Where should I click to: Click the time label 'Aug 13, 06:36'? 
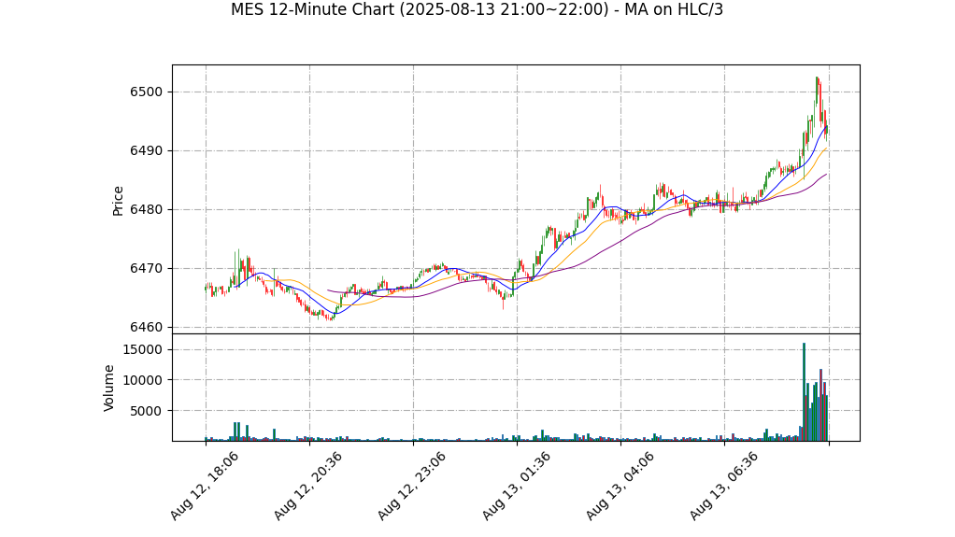pos(723,486)
